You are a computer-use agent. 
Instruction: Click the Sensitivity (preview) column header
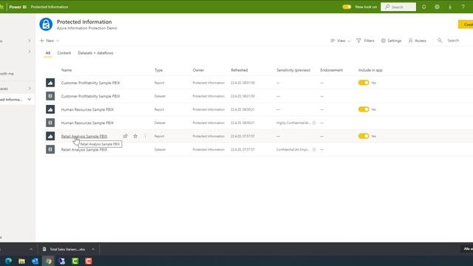tap(293, 70)
